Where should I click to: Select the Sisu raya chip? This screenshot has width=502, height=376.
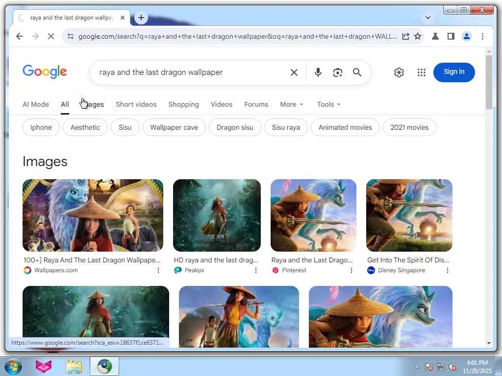coord(286,127)
